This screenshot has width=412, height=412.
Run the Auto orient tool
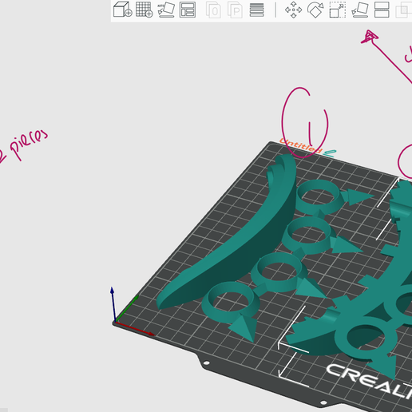pos(166,10)
